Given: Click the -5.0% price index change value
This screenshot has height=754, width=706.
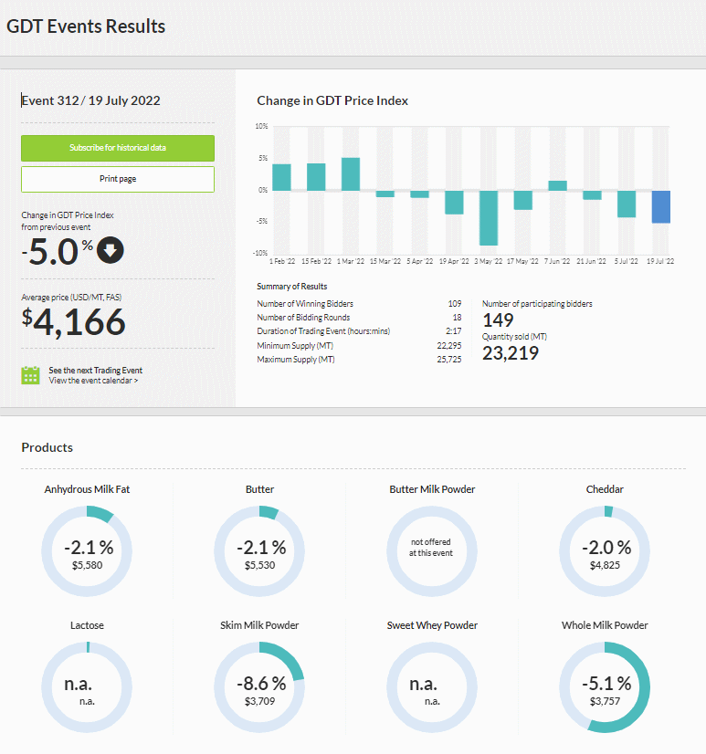Looking at the screenshot, I should 58,252.
